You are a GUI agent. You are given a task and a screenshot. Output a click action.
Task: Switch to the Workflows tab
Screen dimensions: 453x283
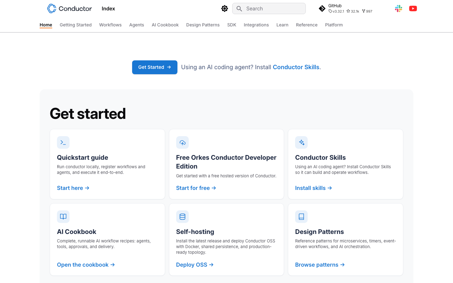click(110, 25)
